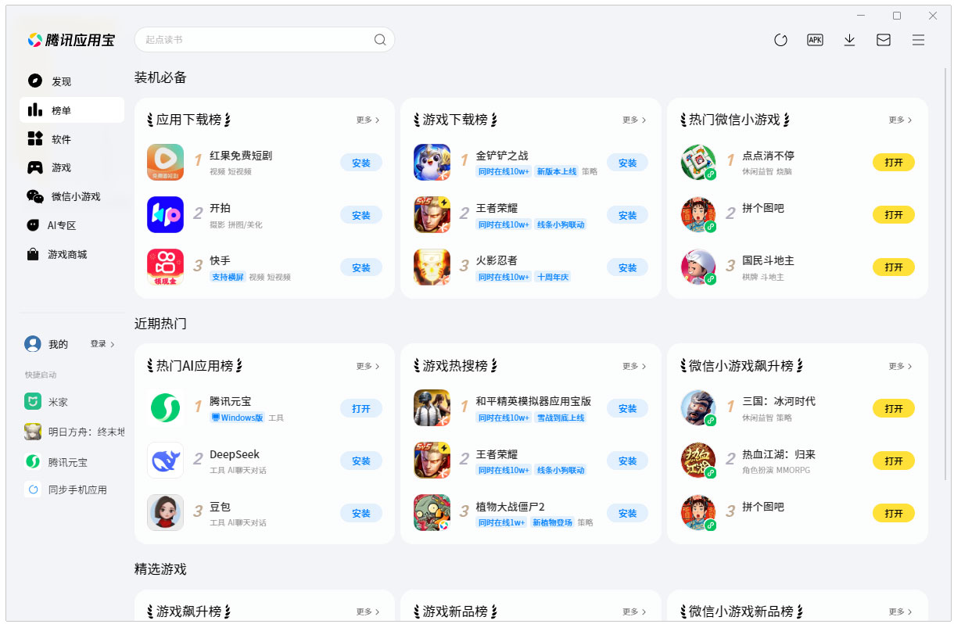Open the hamburger menu icon
Image resolution: width=954 pixels, height=624 pixels.
pyautogui.click(x=918, y=40)
